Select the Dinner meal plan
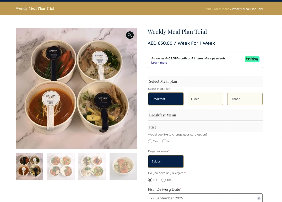The image size is (282, 202). pyautogui.click(x=245, y=99)
